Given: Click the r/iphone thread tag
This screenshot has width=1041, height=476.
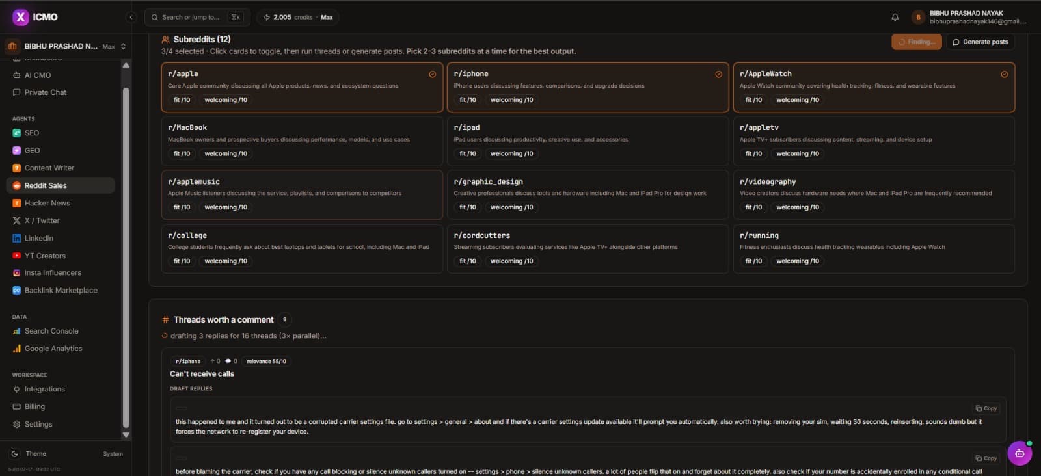Looking at the screenshot, I should click(x=188, y=361).
